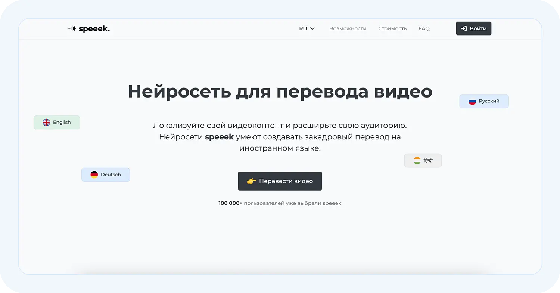Select the English language chip

(57, 122)
